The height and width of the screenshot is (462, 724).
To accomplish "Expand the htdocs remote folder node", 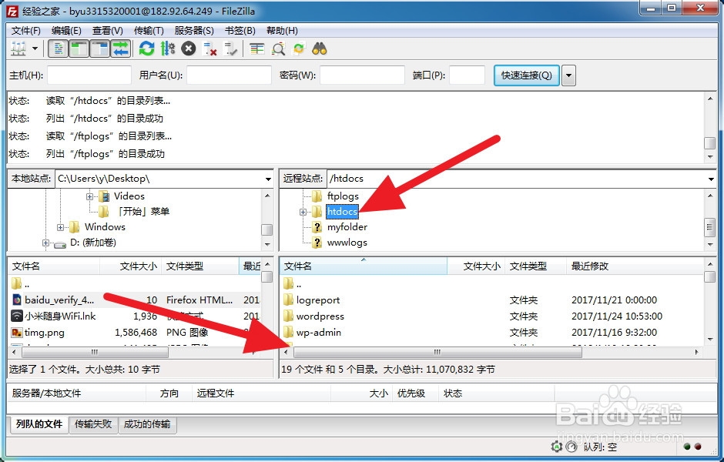I will coord(303,212).
